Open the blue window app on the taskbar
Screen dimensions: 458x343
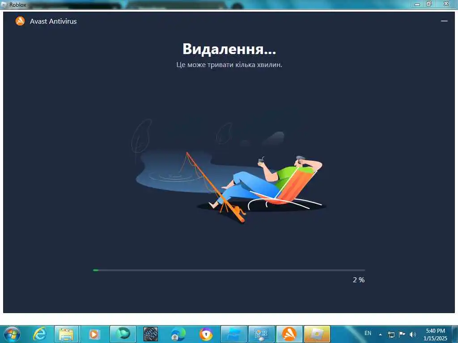pos(233,334)
